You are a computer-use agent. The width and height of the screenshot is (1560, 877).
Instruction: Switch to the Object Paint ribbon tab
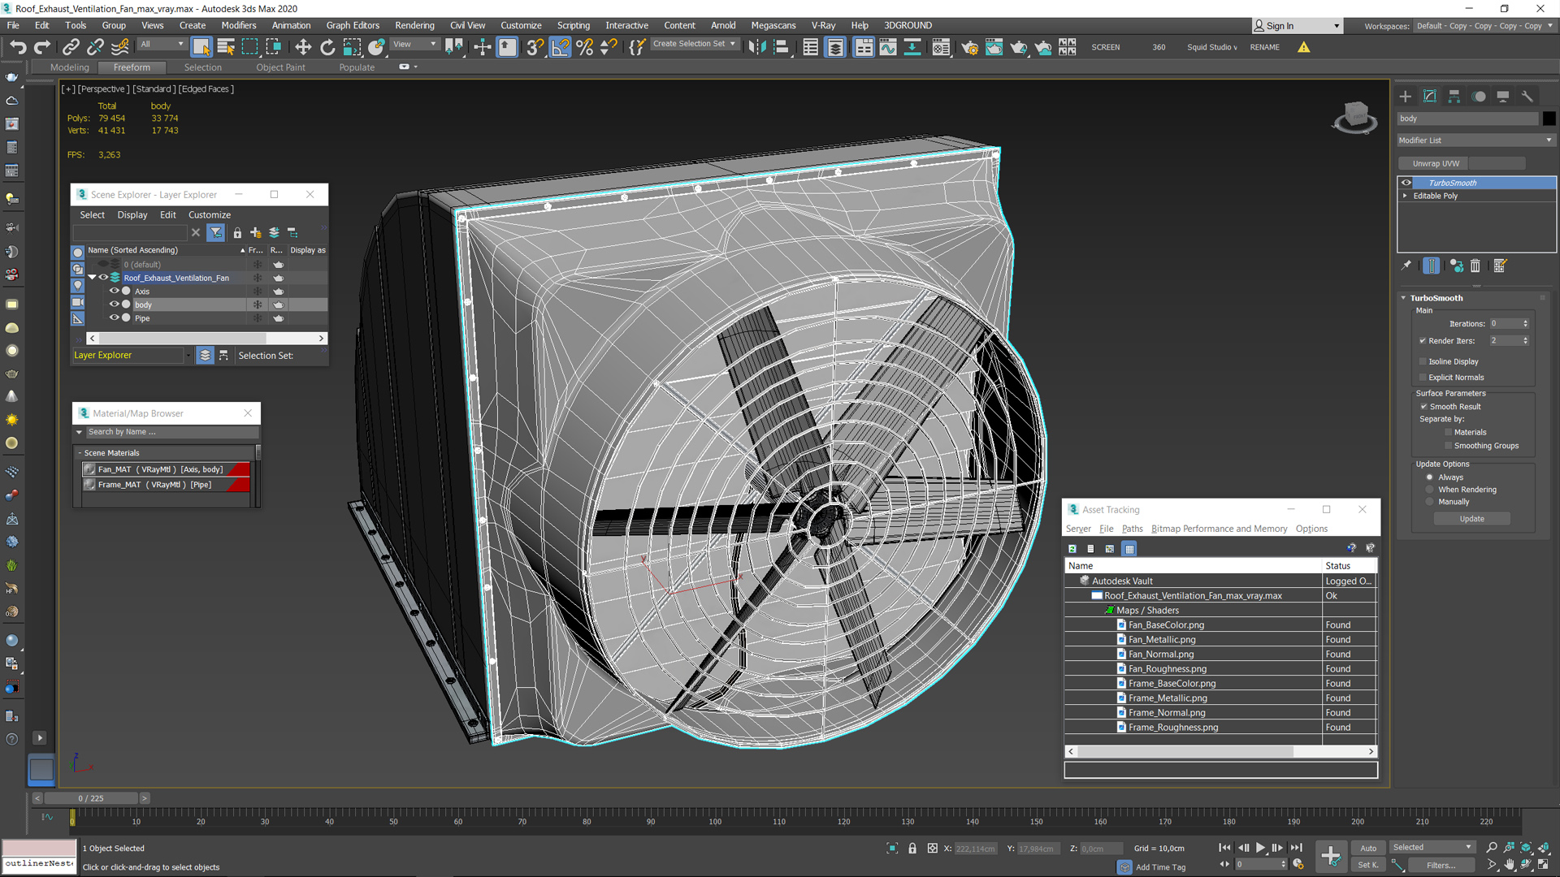[x=280, y=67]
